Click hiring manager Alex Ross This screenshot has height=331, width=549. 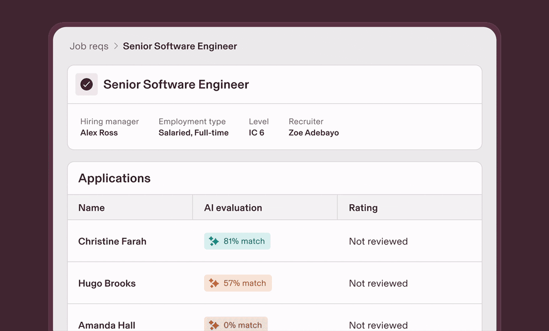click(x=99, y=133)
